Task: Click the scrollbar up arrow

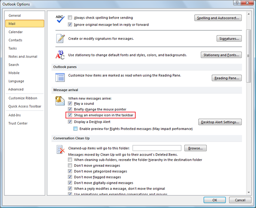Action: [249, 14]
